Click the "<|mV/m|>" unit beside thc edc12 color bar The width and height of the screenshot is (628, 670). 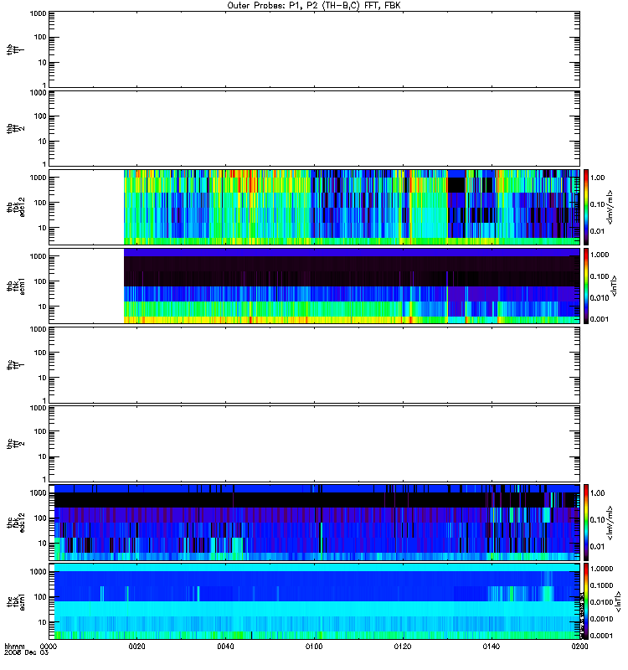(x=610, y=523)
